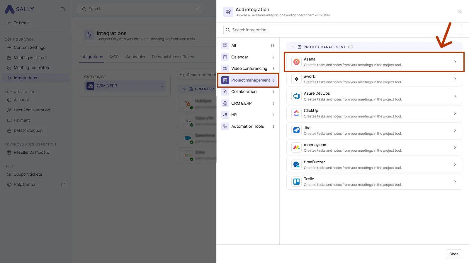Open the Personal Access Token tab
Image resolution: width=469 pixels, height=263 pixels.
pos(173,57)
